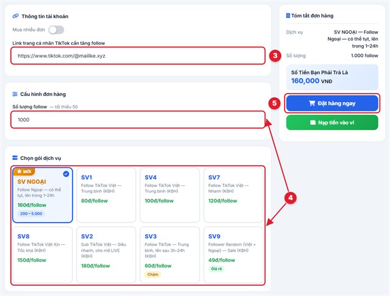Click the receipt icon beside Tóm tắt đơn hàng
The image size is (390, 296).
pos(288,16)
